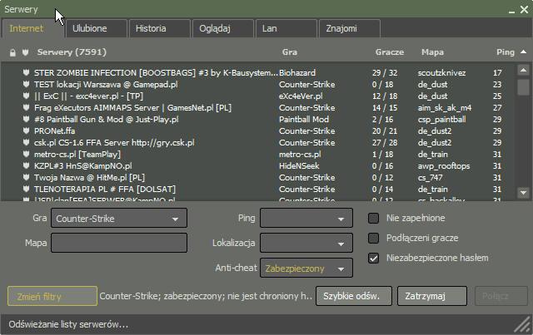
Task: Click the server list scrollbar thumb
Action: pyautogui.click(x=524, y=87)
